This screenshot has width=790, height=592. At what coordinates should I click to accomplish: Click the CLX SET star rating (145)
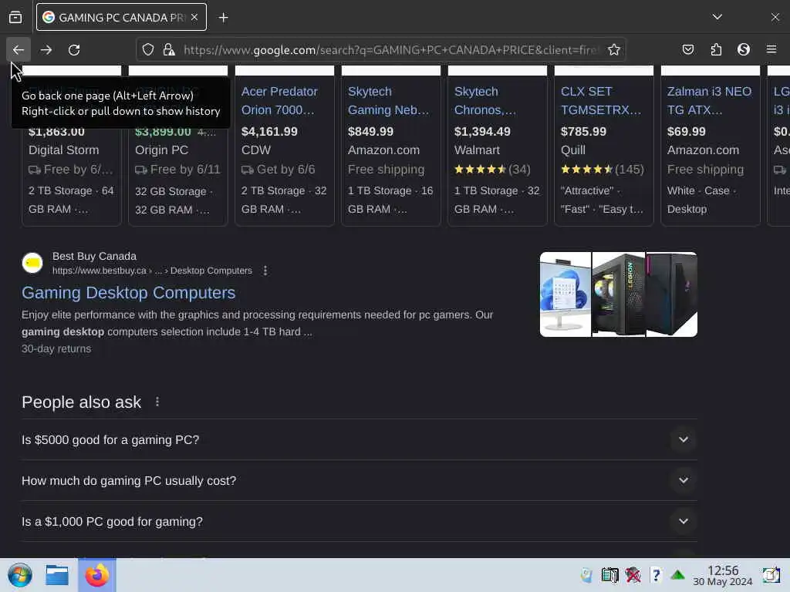click(x=602, y=169)
